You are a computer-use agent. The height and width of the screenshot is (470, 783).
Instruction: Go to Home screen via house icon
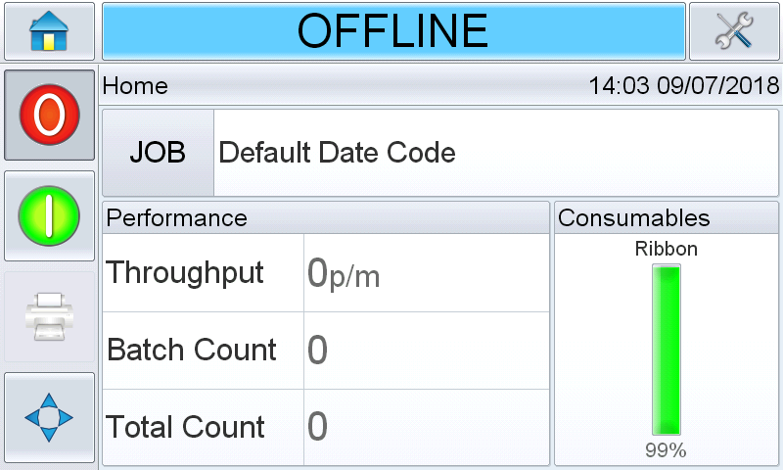[49, 31]
